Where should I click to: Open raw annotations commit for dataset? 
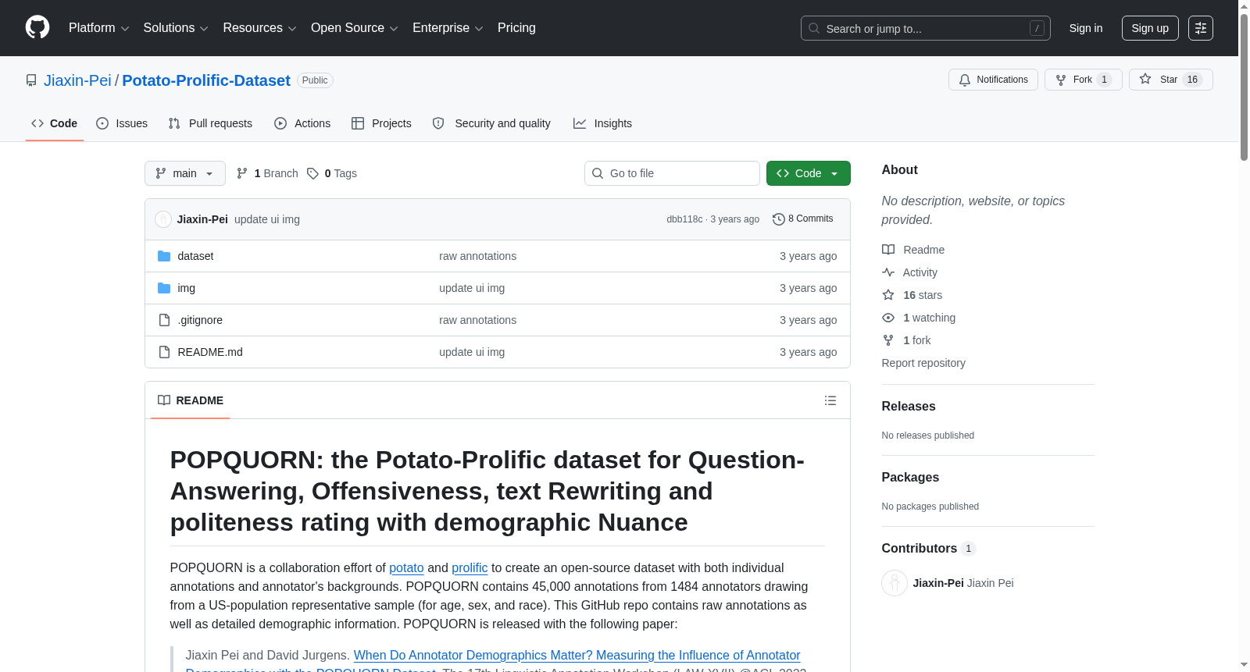[x=477, y=256]
